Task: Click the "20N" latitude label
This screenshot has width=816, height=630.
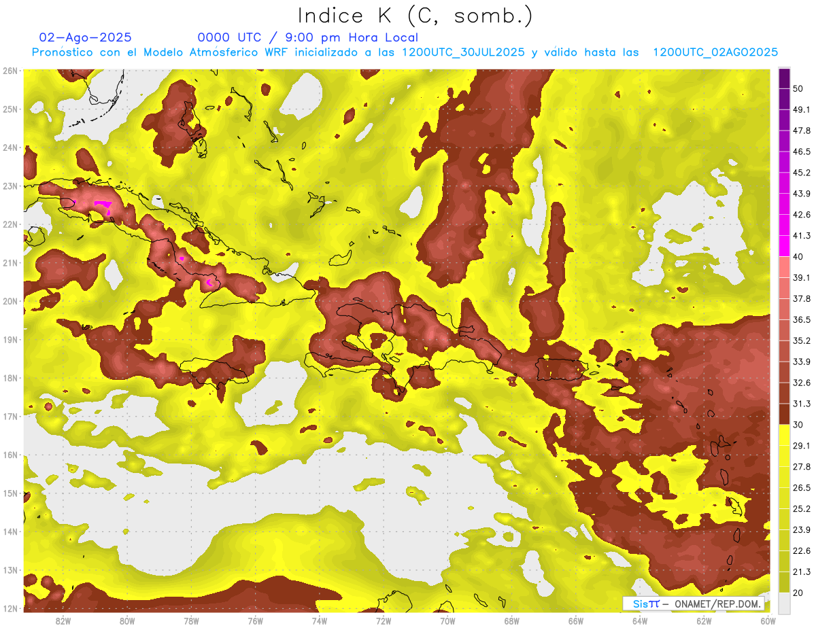Action: point(10,301)
